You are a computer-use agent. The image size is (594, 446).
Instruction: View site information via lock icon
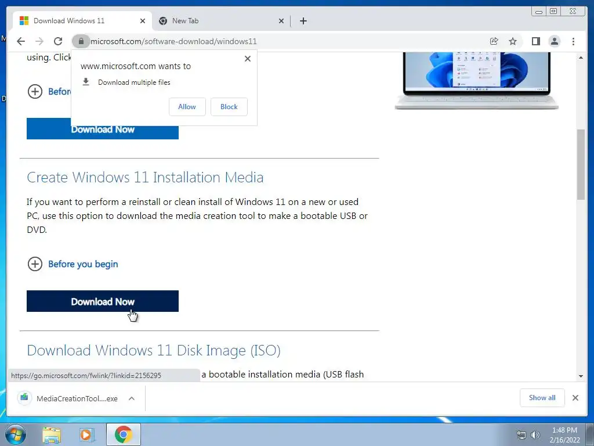tap(81, 41)
